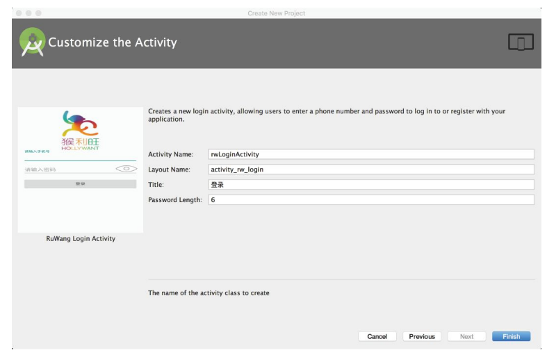This screenshot has width=547, height=355.
Task: Click the grey login button in the preview
Action: [80, 183]
